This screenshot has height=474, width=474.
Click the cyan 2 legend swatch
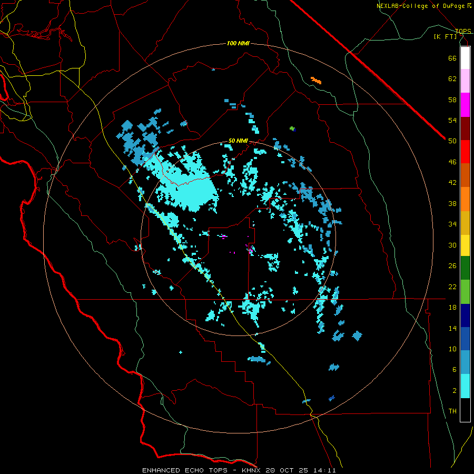(465, 386)
